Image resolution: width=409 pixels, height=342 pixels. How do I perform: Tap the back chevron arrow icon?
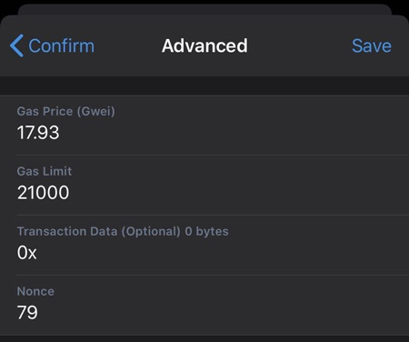pyautogui.click(x=16, y=45)
